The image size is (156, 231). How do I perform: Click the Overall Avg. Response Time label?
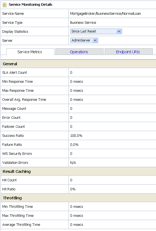pos(24,100)
